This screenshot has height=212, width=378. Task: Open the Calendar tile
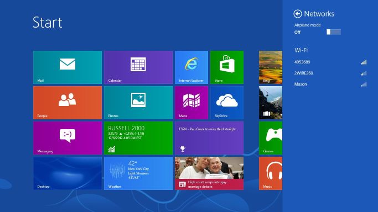(138, 67)
